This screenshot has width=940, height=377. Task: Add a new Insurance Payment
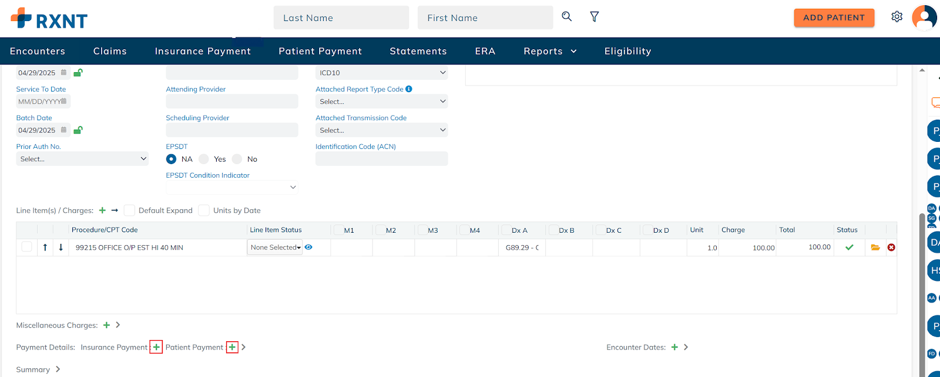[x=156, y=347]
